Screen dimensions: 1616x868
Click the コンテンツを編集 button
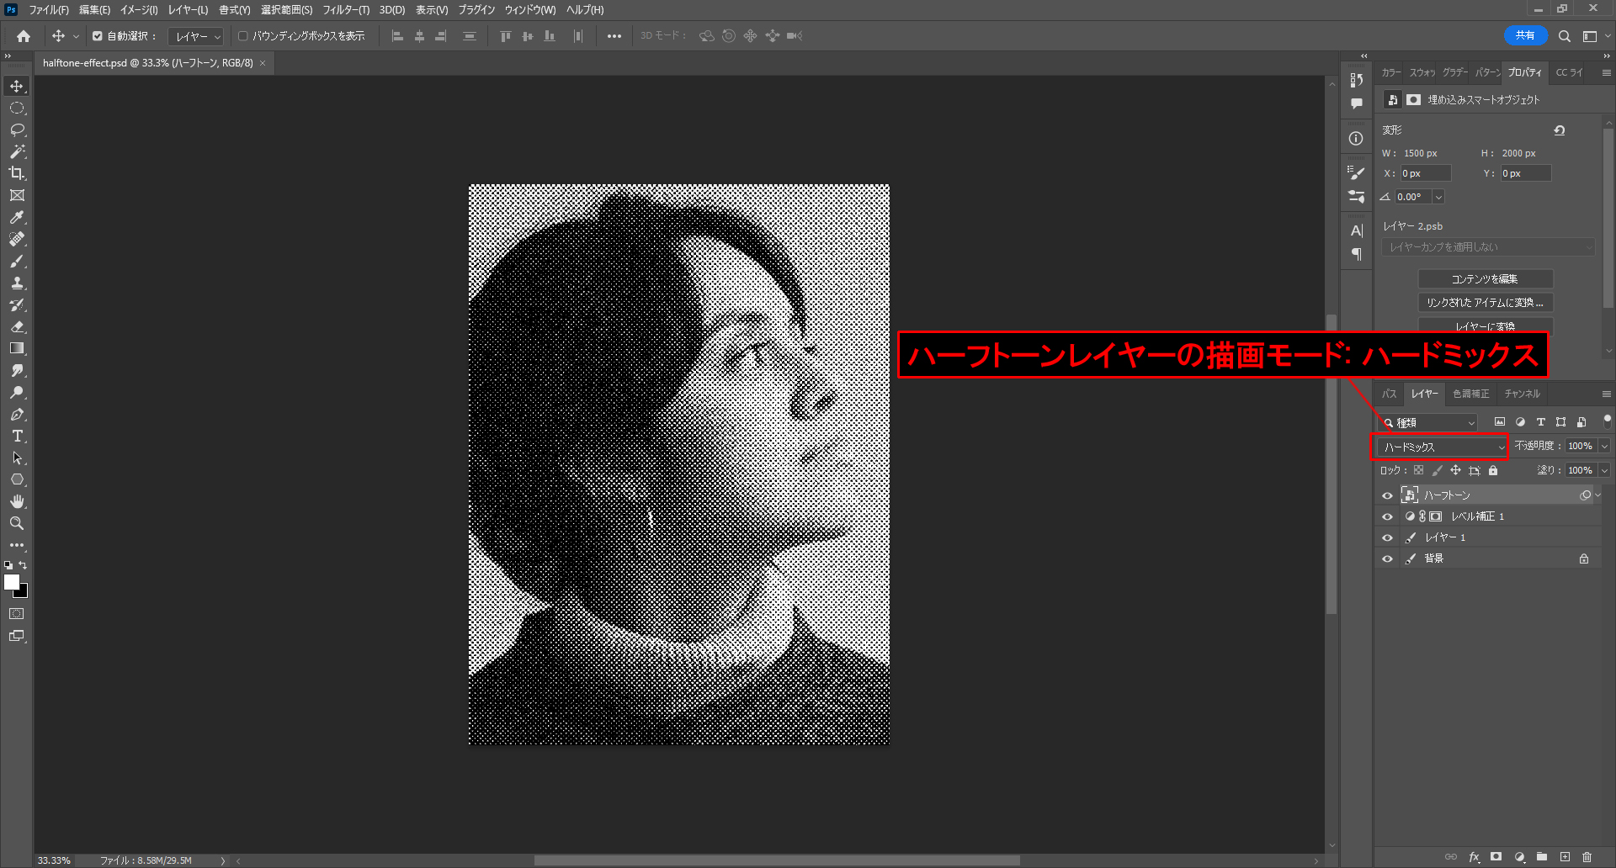point(1485,279)
